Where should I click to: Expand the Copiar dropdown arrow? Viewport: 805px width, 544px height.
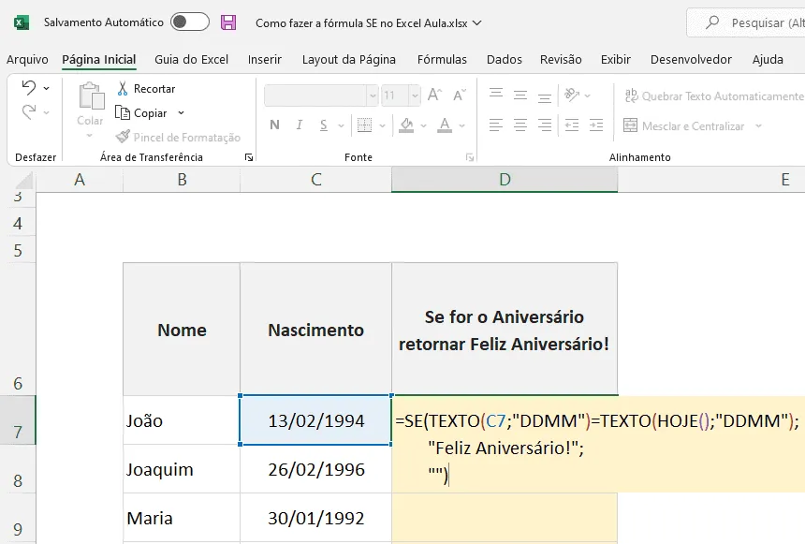pyautogui.click(x=181, y=113)
